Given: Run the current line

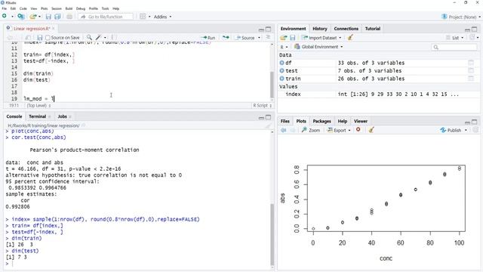Looking at the screenshot, I should 208,38.
